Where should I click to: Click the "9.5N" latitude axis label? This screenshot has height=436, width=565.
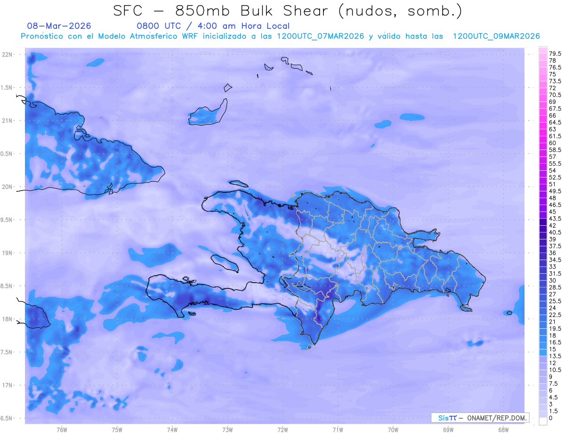[7, 220]
